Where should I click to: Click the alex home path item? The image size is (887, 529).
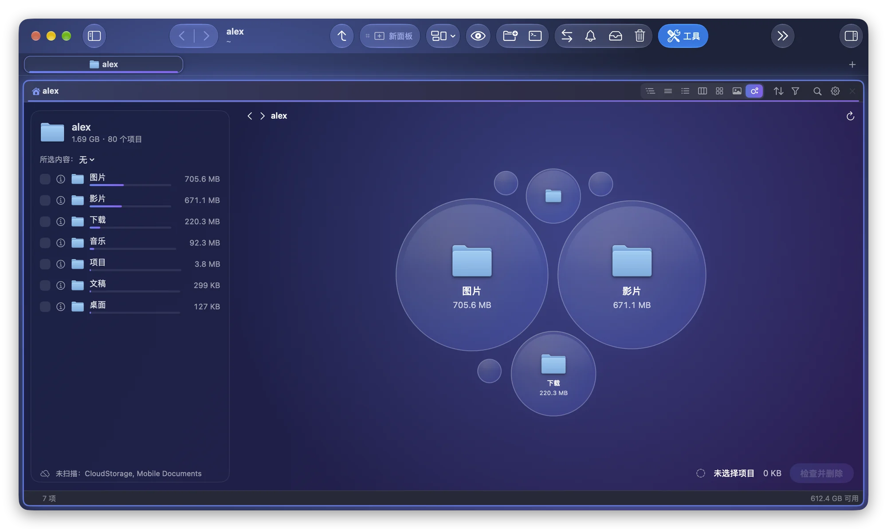pos(45,91)
